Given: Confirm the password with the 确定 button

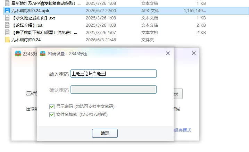Looking at the screenshot, I should tap(105, 133).
